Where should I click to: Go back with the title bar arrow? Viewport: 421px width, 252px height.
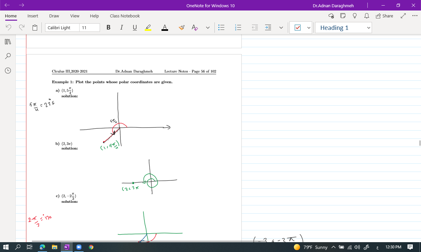[x=7, y=5]
